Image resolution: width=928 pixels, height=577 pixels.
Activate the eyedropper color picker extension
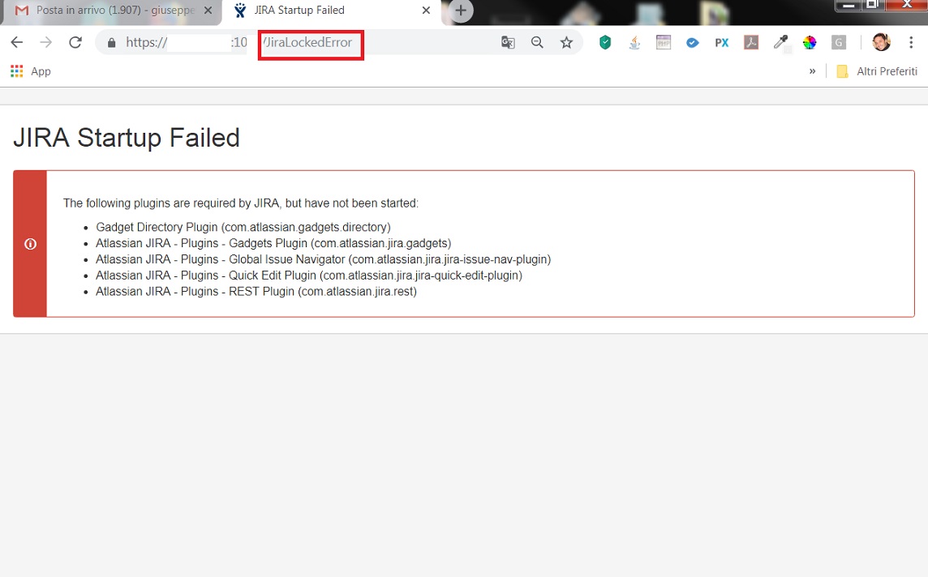(780, 43)
